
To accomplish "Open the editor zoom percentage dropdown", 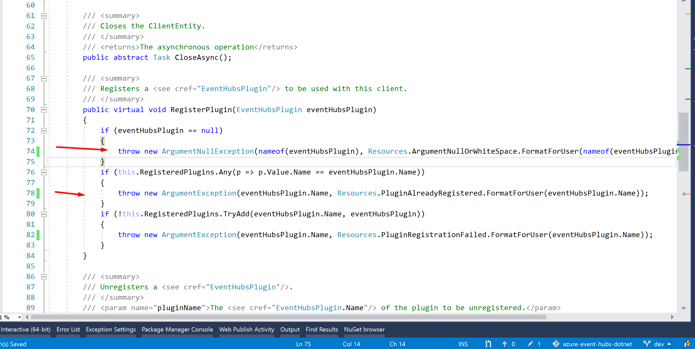I will click(x=19, y=317).
